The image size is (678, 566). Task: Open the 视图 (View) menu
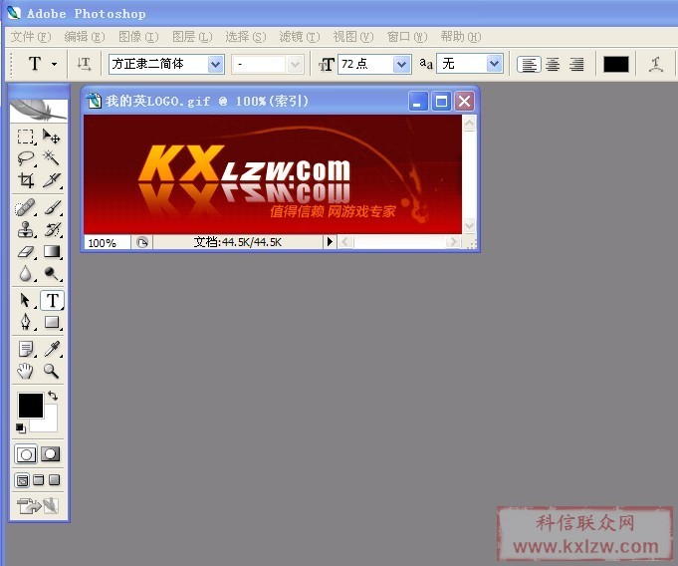(352, 37)
